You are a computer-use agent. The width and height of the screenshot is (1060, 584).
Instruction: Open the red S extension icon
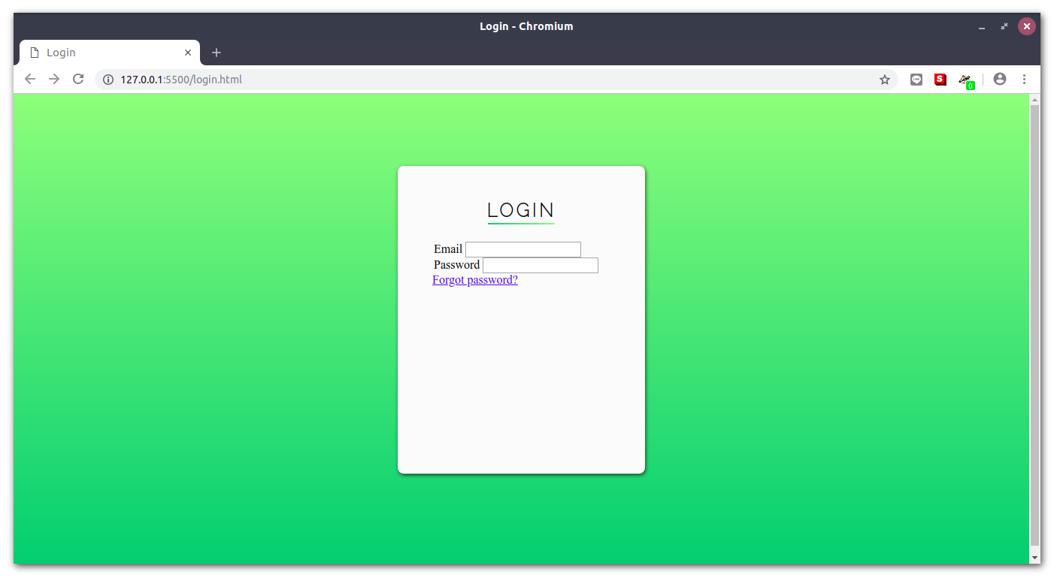940,80
